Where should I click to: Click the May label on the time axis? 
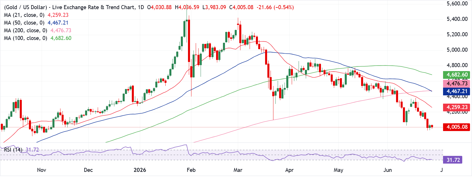coord(338,170)
